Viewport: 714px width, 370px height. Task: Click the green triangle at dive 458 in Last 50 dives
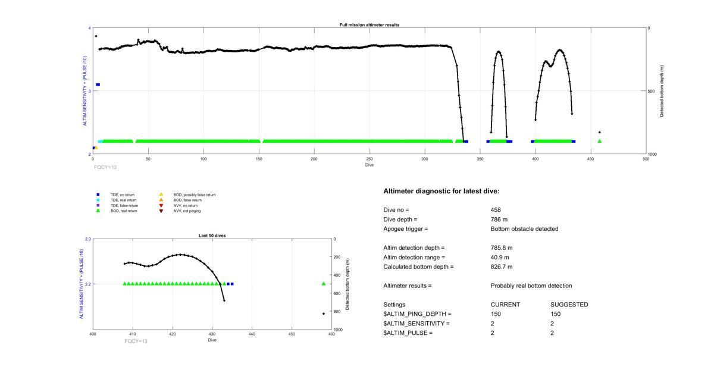(324, 284)
